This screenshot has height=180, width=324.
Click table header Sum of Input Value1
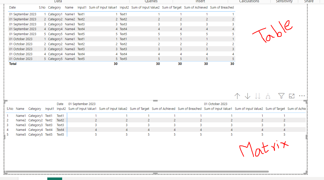(103, 8)
